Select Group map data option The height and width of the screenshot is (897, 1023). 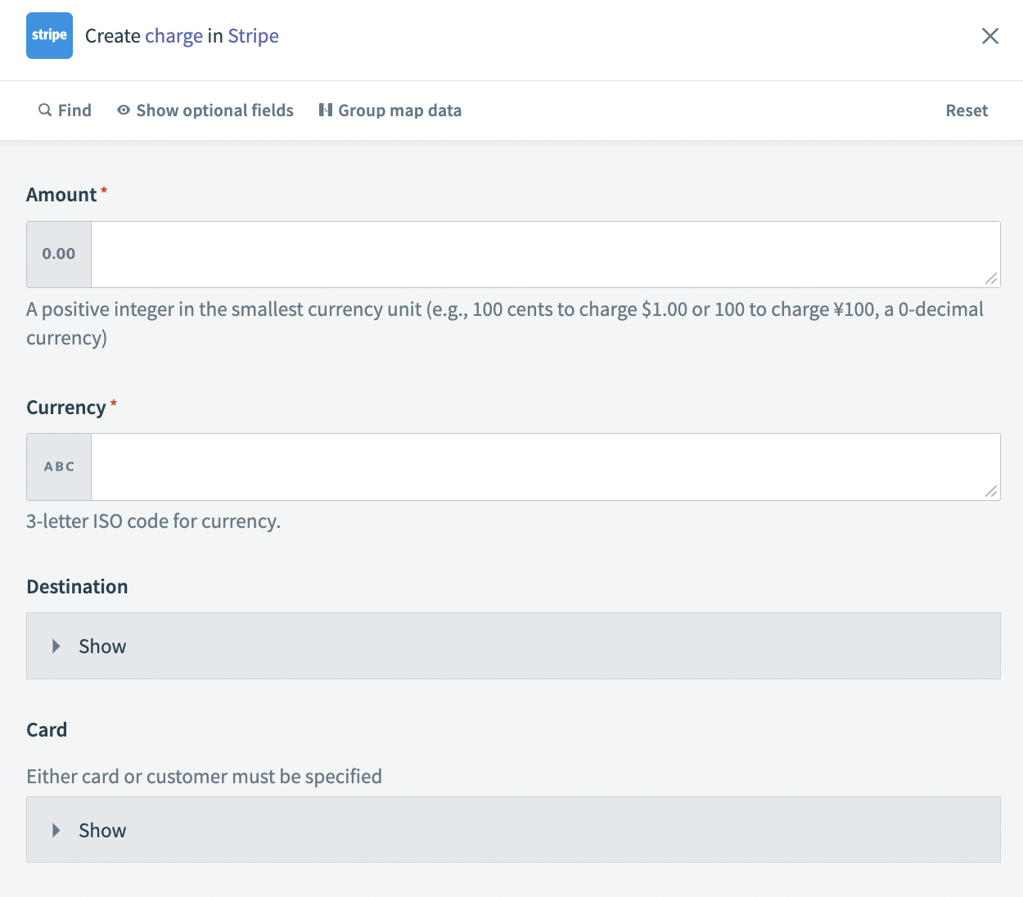pos(399,110)
